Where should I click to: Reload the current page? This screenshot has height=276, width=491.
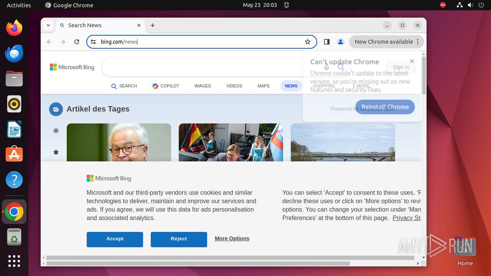click(77, 42)
